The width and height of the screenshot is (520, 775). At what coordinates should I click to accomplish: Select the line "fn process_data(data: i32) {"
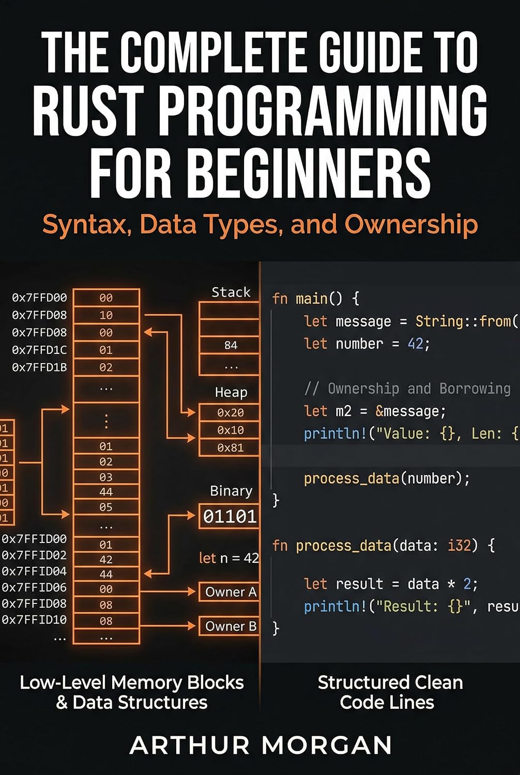383,546
